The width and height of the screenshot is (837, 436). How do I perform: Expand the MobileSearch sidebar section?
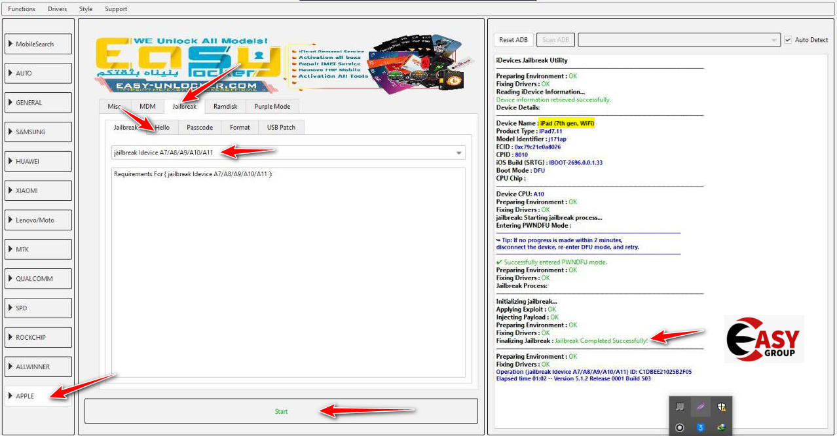click(x=38, y=44)
